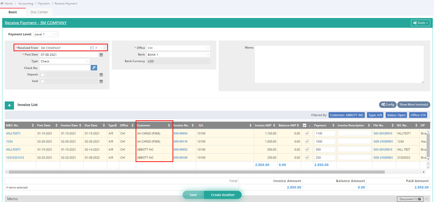Switch to the Doc Center tab
The image size is (434, 202).
[39, 12]
